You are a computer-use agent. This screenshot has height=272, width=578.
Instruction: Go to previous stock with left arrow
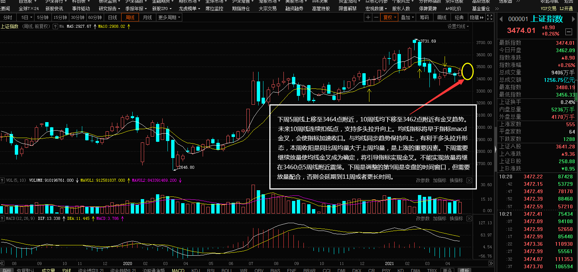pyautogui.click(x=501, y=19)
